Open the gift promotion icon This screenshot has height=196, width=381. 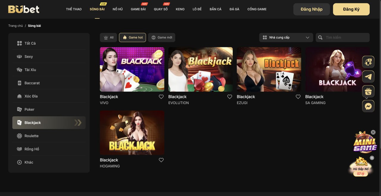(x=368, y=91)
